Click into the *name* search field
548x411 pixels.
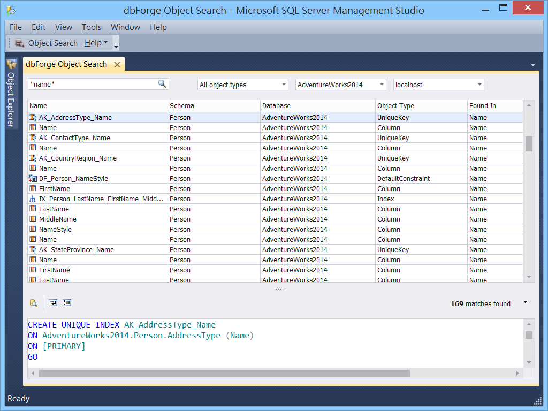tap(91, 85)
